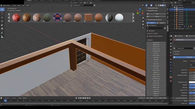This screenshot has height=109, width=195.
Task: Click the timeline auto keying record button
Action: pos(76,98)
